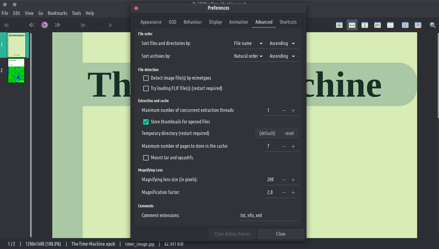Screen dimensions: 439x249
Task: Select the Fit height mode icon
Action: click(x=365, y=25)
